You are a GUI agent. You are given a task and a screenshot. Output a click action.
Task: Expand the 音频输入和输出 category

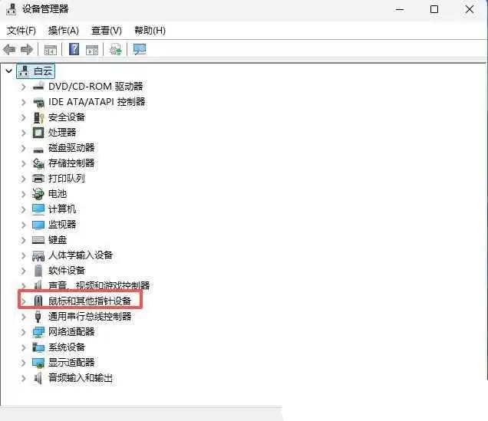click(23, 378)
